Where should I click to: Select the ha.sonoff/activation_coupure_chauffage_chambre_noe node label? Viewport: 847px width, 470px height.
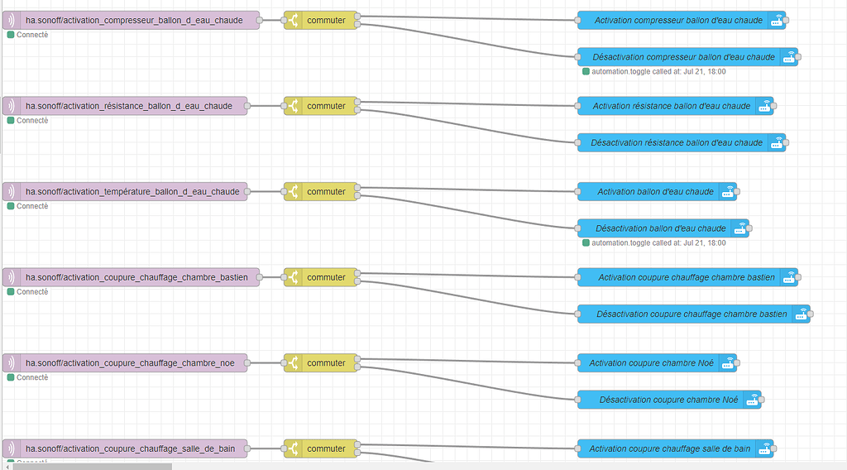(130, 363)
